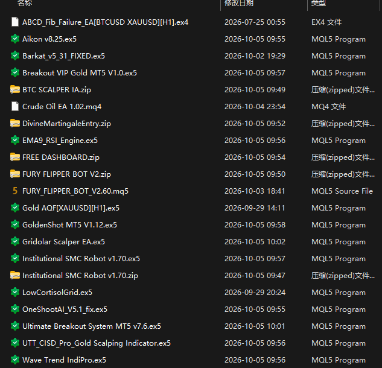Select name UTT_CISD_Pro_Gold Scalping Indicator.ex5
Viewport: 382px width, 368px height.
pyautogui.click(x=97, y=343)
